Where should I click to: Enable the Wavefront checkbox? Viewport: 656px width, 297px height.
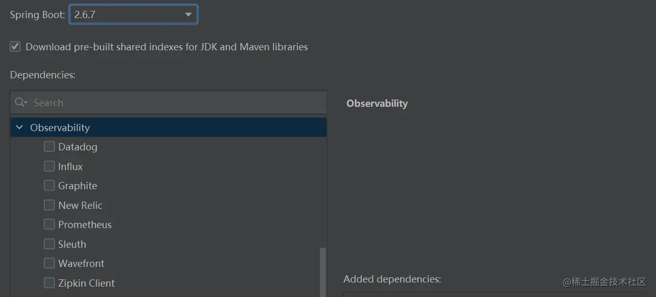[49, 263]
